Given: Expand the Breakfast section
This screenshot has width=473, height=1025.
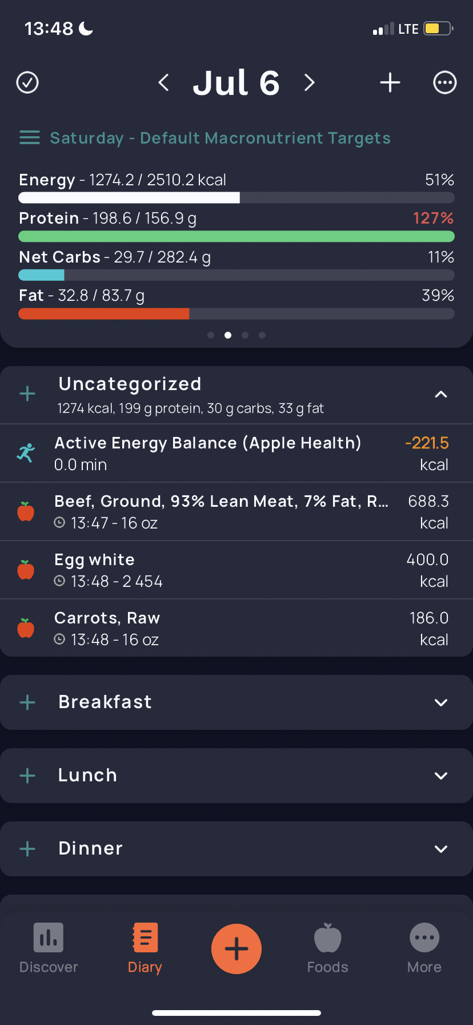Looking at the screenshot, I should 441,702.
